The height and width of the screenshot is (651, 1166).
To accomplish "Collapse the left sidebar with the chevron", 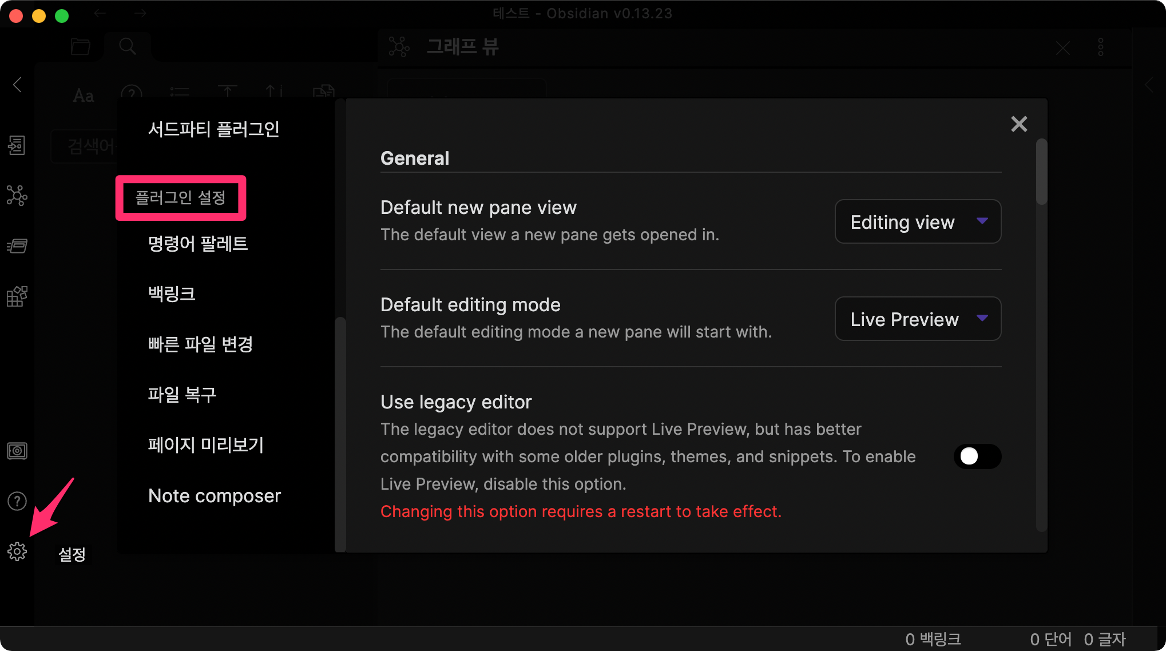I will [18, 85].
